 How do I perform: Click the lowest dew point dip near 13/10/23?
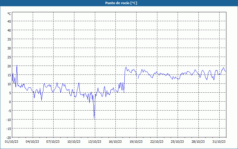point(94,118)
